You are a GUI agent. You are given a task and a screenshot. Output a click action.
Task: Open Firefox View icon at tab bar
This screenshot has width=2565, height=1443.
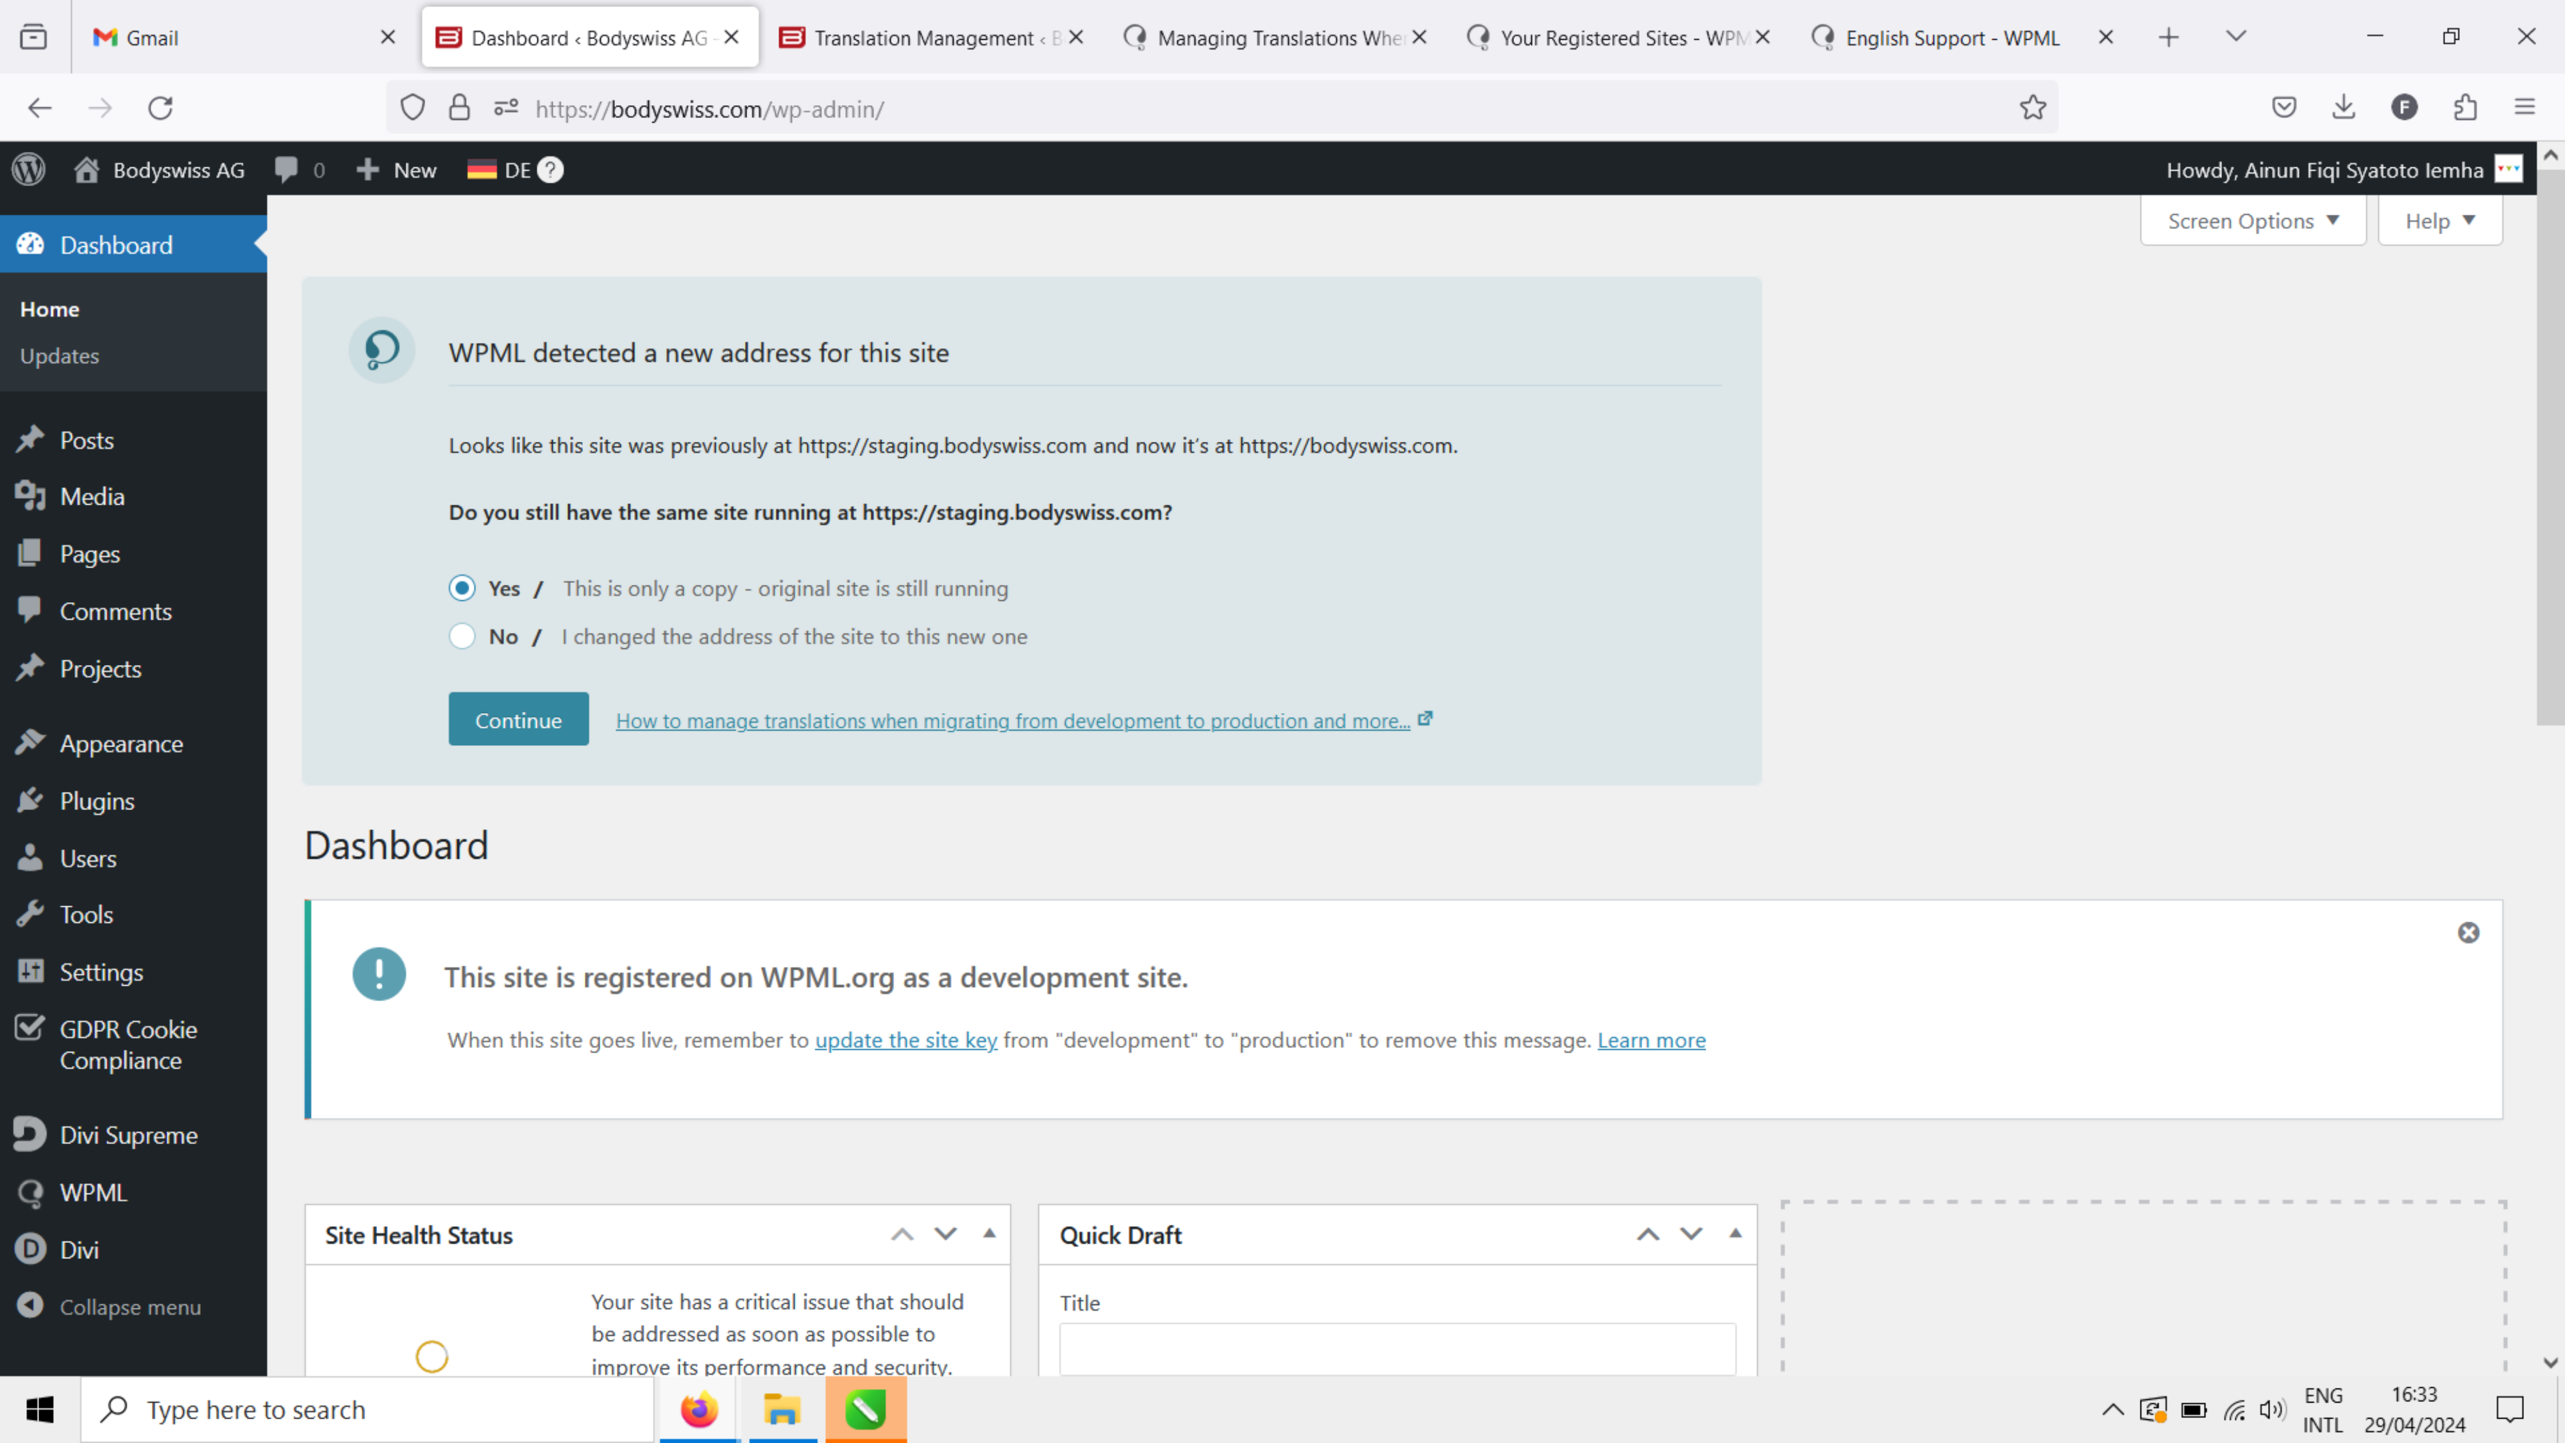tap(34, 38)
